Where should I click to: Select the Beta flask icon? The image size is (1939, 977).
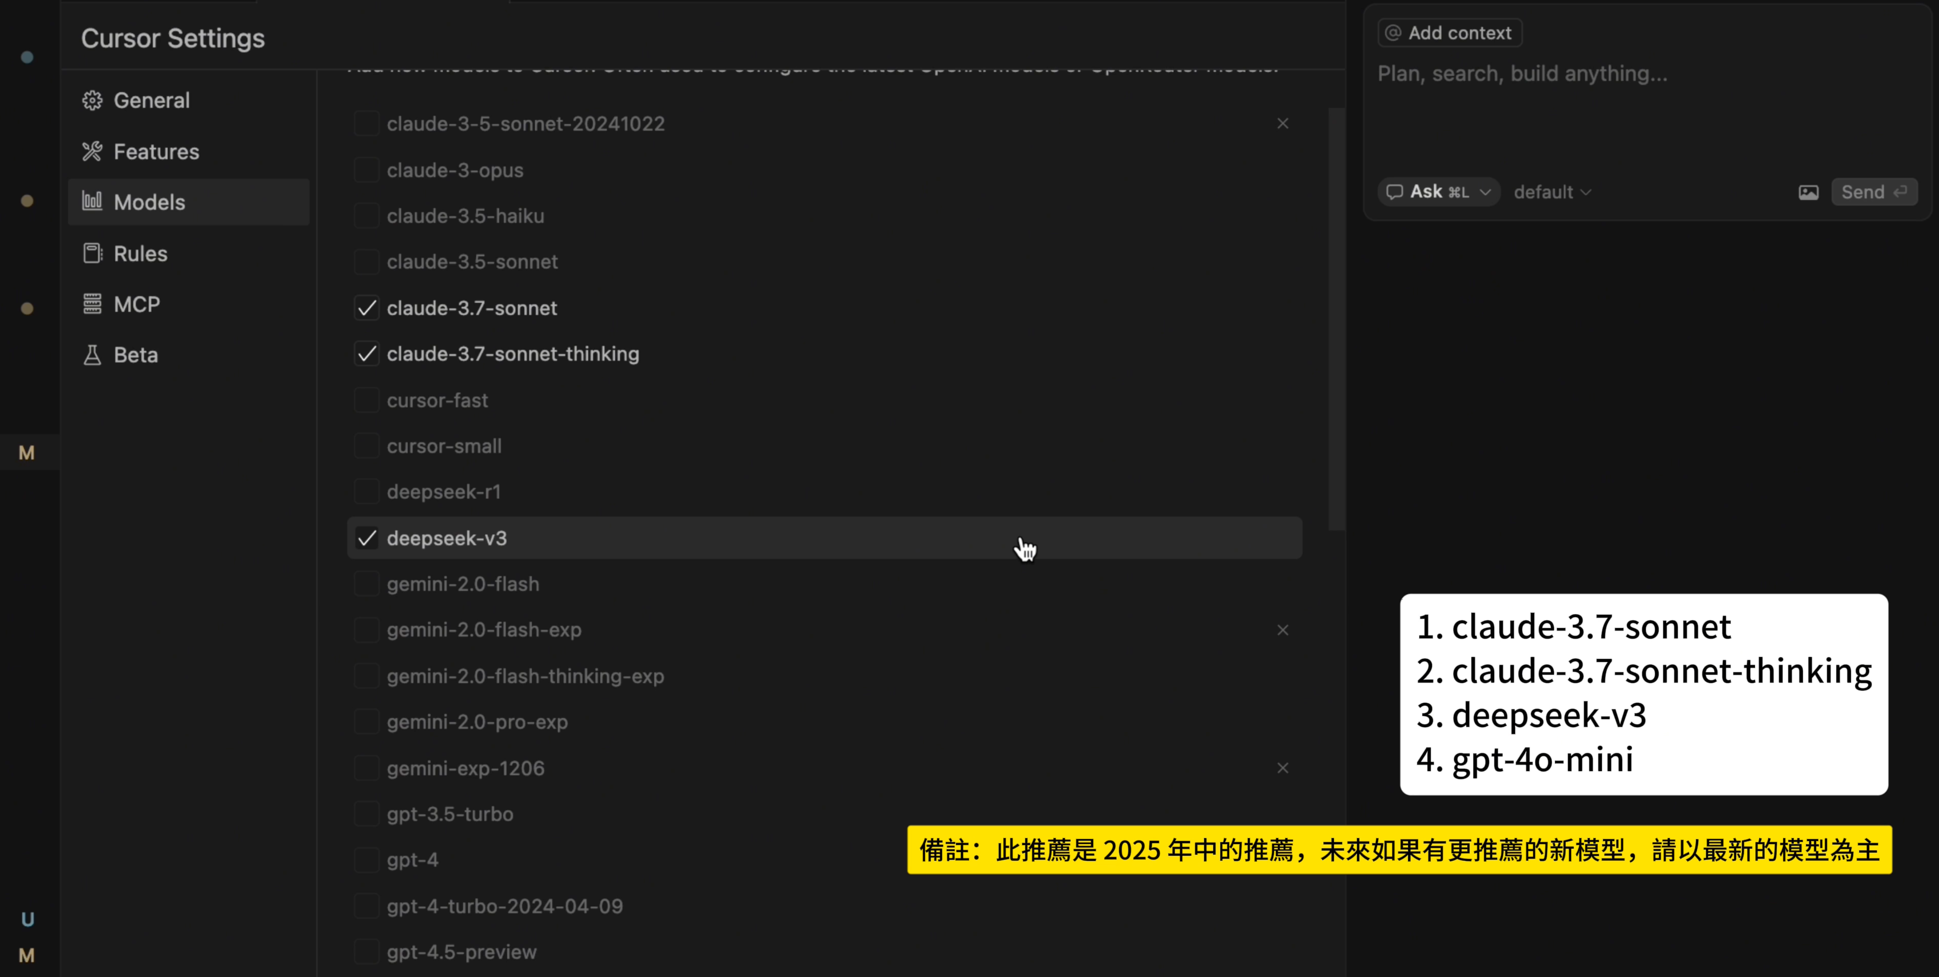(x=92, y=354)
